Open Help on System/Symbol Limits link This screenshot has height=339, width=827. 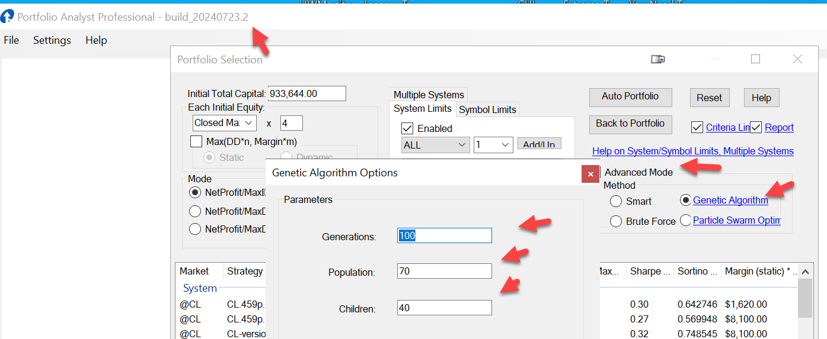tap(692, 151)
